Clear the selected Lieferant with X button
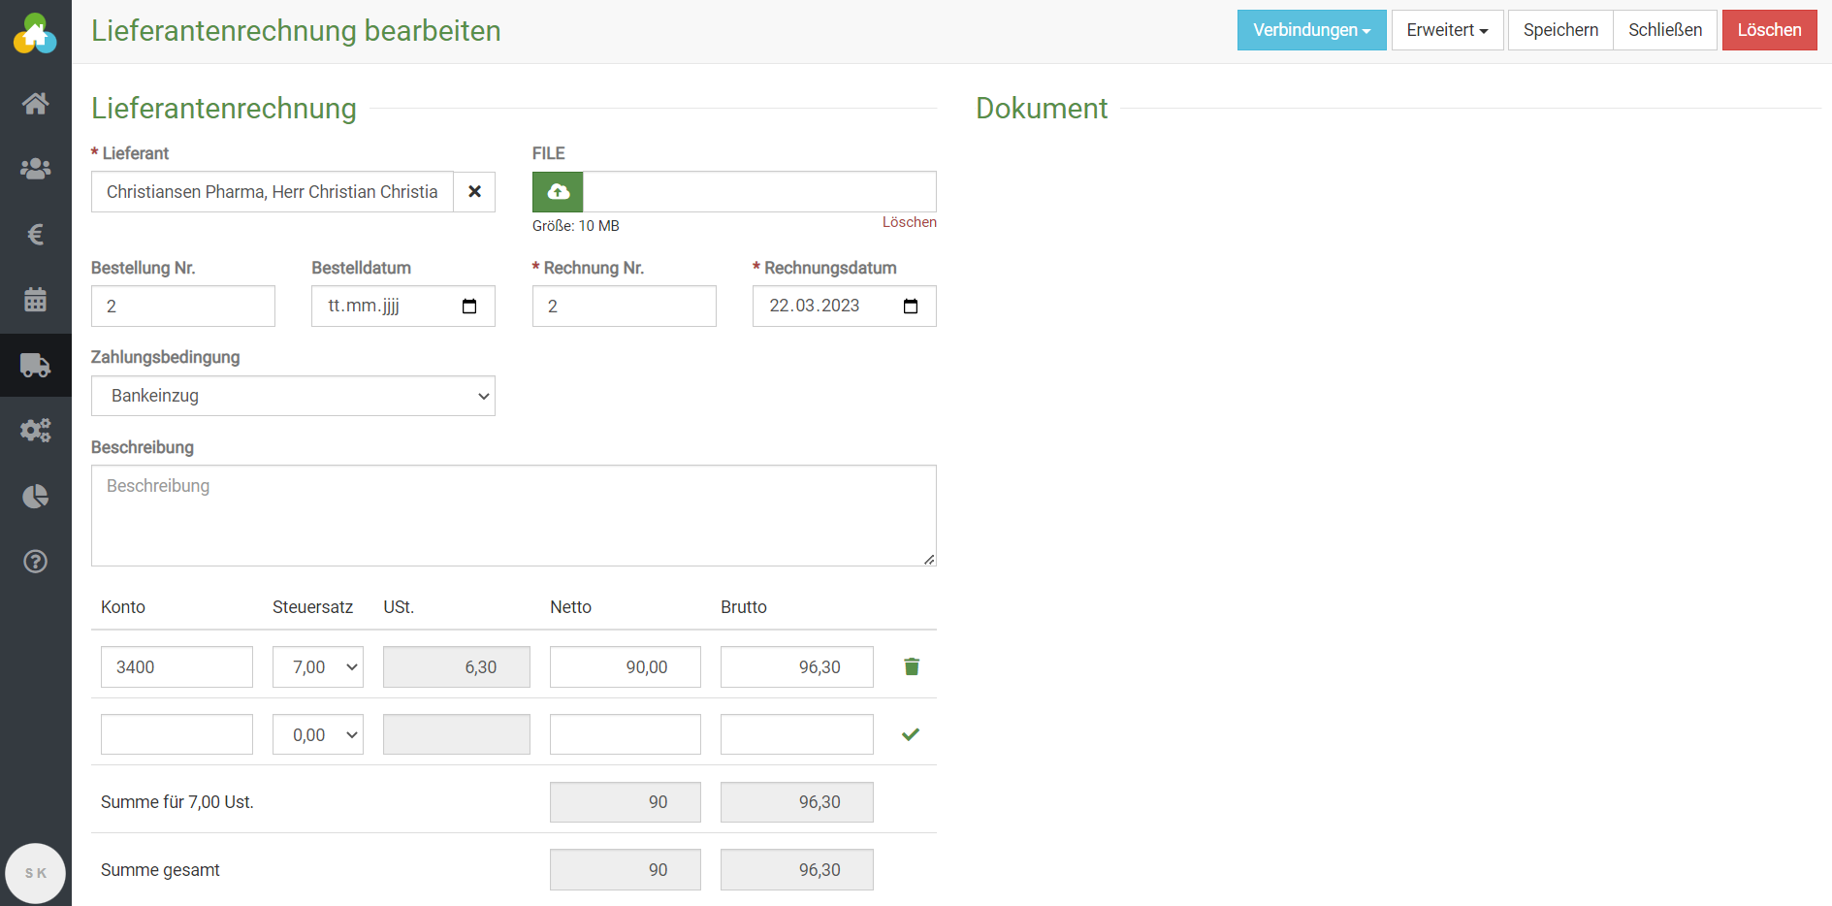The height and width of the screenshot is (906, 1832). (474, 192)
